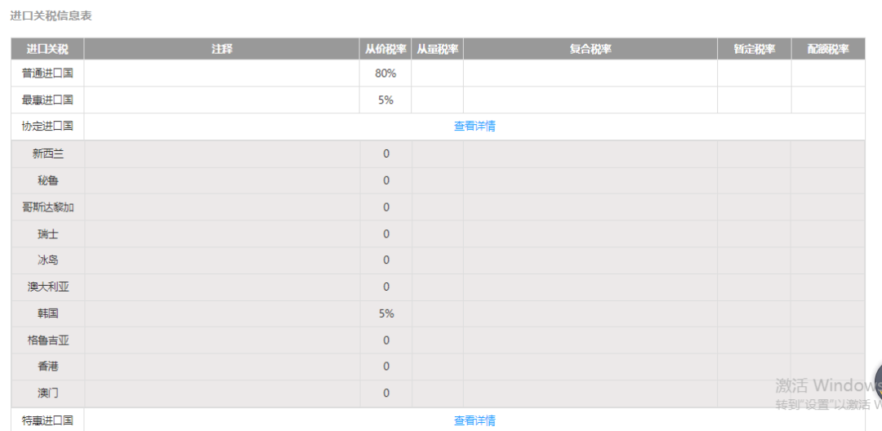Click the 5% rate for 最惠进口国
The height and width of the screenshot is (431, 882).
(x=385, y=100)
